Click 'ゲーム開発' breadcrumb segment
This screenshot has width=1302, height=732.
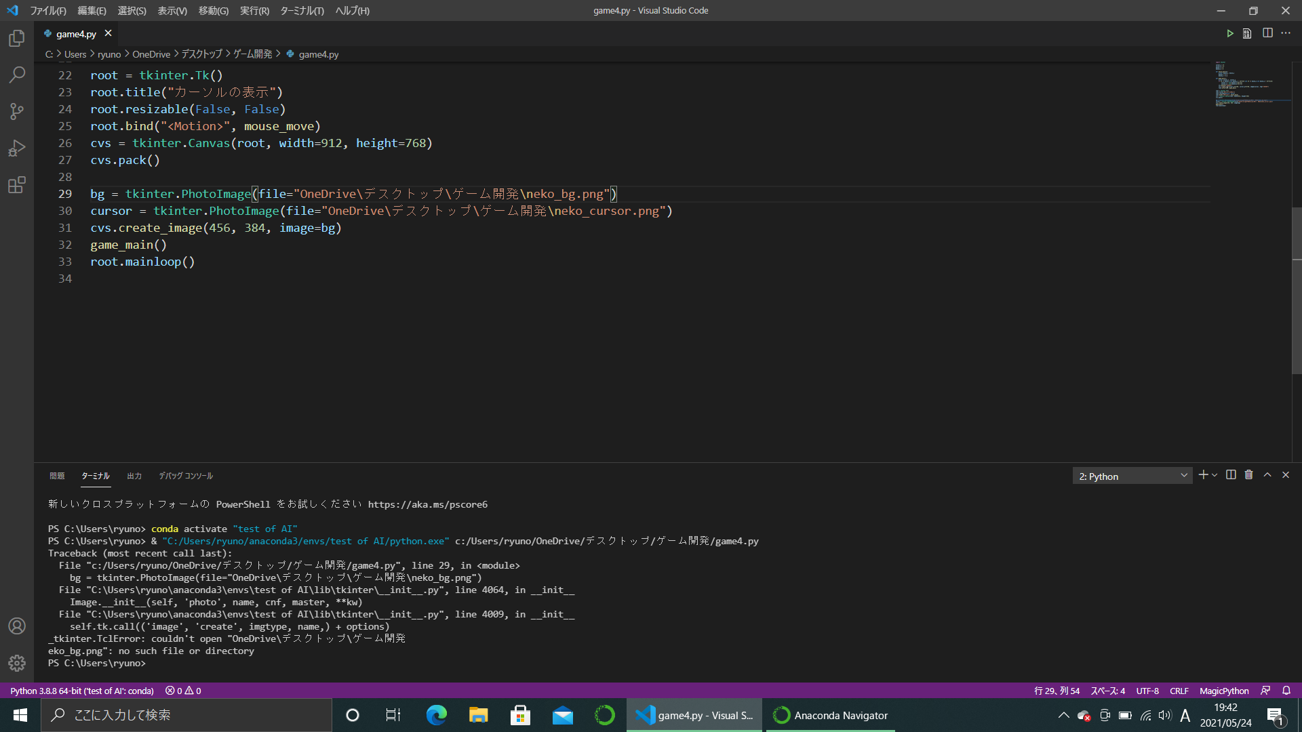tap(253, 54)
